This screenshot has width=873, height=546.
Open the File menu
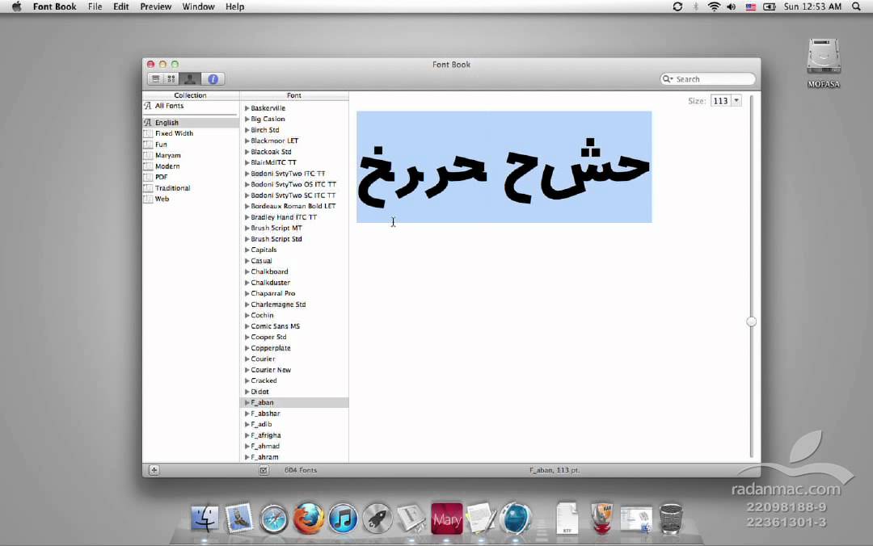(95, 6)
